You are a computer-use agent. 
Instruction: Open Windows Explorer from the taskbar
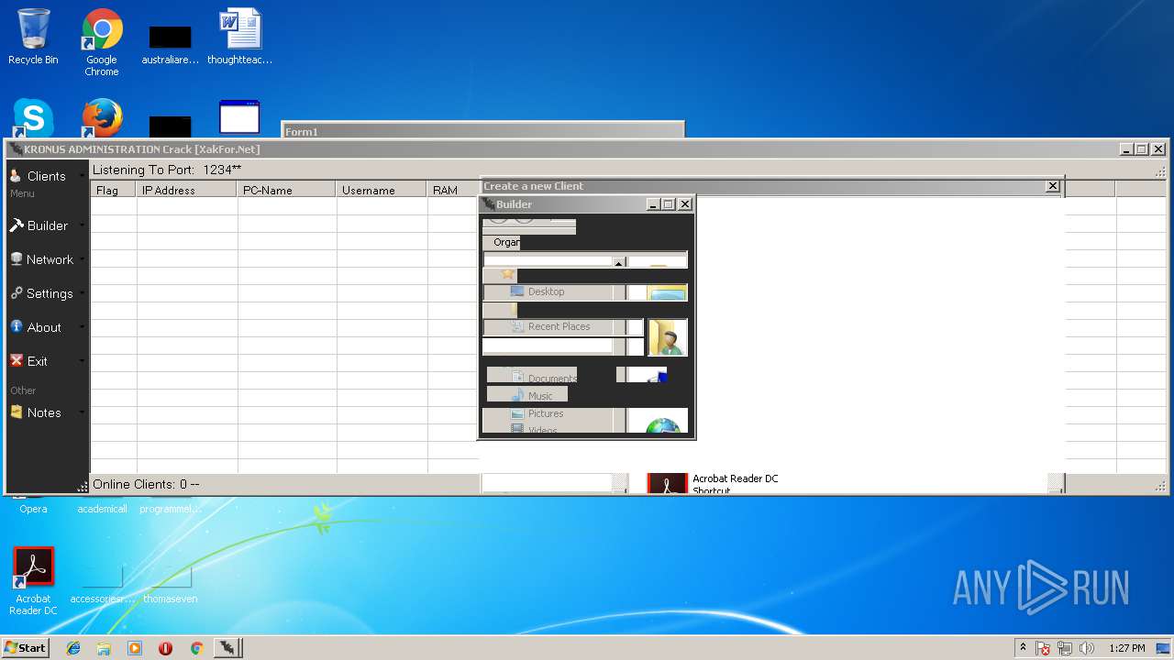pos(104,648)
